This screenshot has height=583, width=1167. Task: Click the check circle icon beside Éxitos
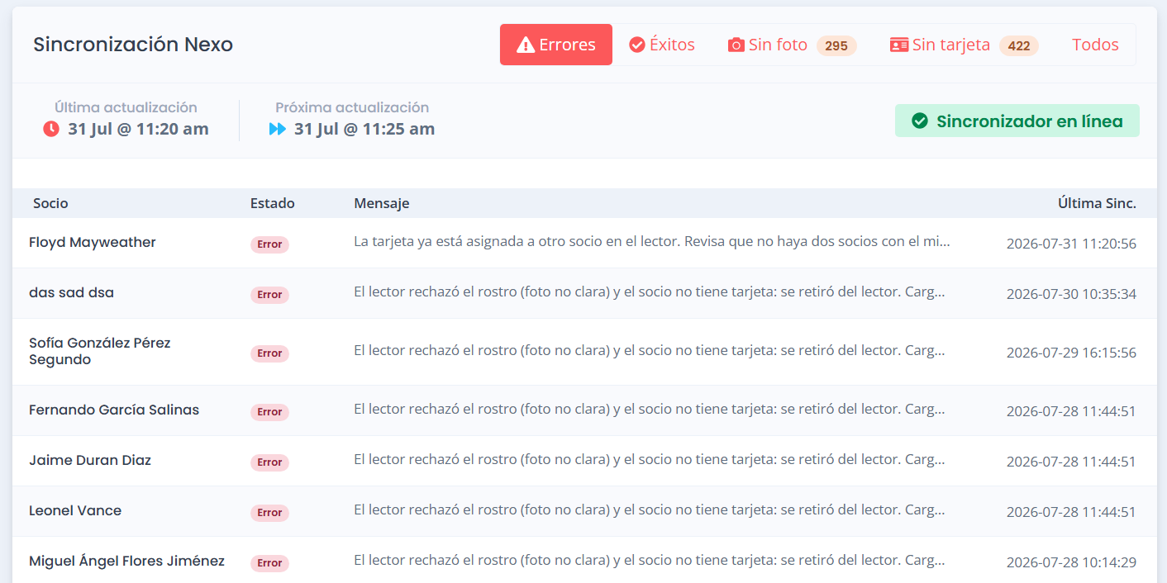(637, 45)
